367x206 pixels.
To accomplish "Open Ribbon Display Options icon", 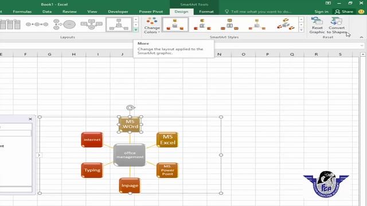I will pos(328,3).
